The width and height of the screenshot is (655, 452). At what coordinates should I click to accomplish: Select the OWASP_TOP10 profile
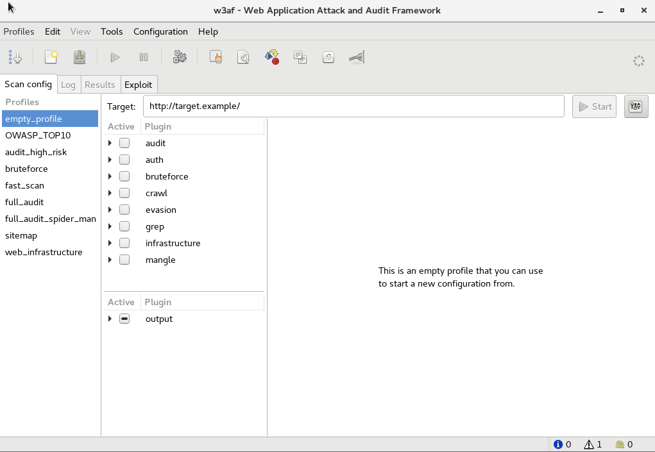click(x=38, y=135)
